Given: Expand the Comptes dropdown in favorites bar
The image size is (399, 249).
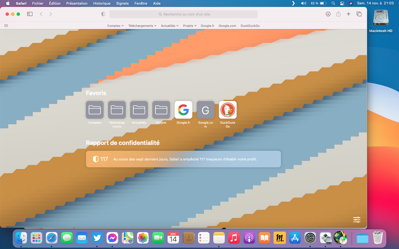Looking at the screenshot, I should pyautogui.click(x=116, y=26).
